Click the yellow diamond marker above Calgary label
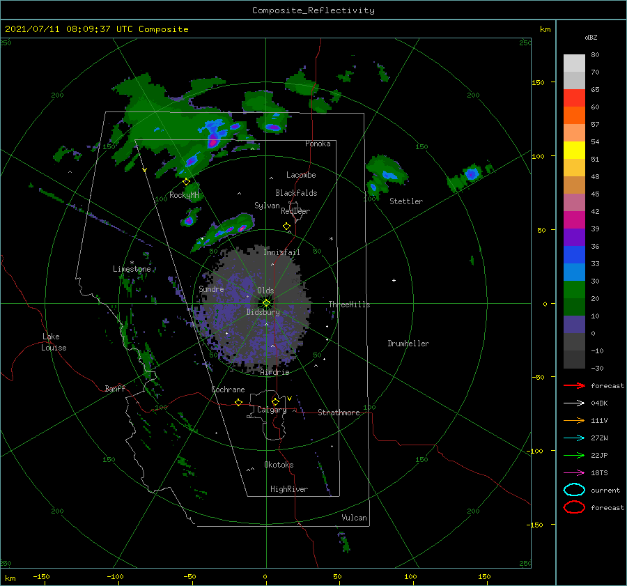This screenshot has height=586, width=627. [x=275, y=401]
